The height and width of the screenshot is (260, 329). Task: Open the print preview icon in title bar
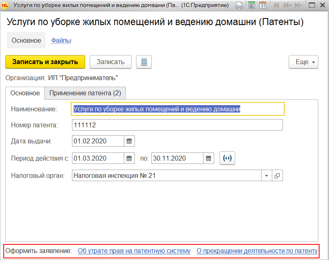[239, 5]
